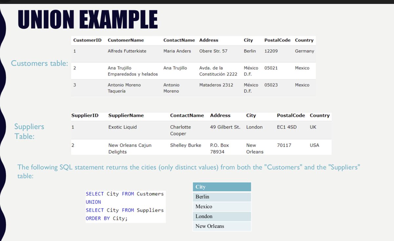
Task: Select the "Obere Str. 57" address cell
Action: pyautogui.click(x=213, y=51)
